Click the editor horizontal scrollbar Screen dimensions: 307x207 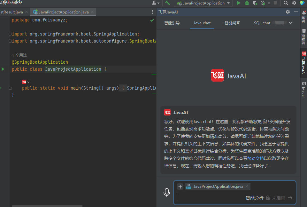(47, 206)
